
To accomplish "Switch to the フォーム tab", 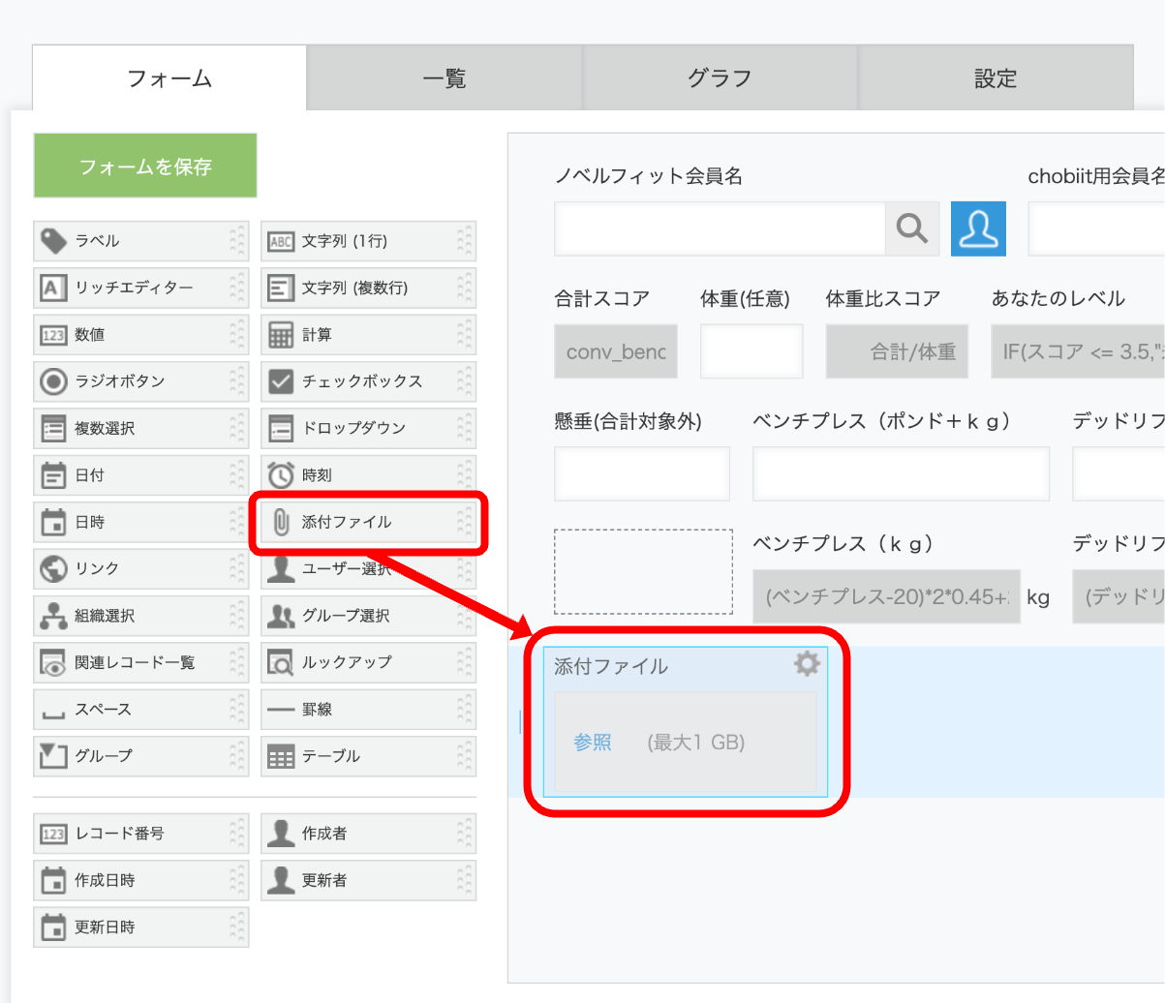I will click(169, 78).
